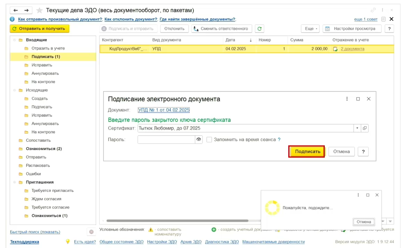Select 'Ознакомиться (2)' folder in tree
This screenshot has width=406, height=248.
tap(44, 149)
